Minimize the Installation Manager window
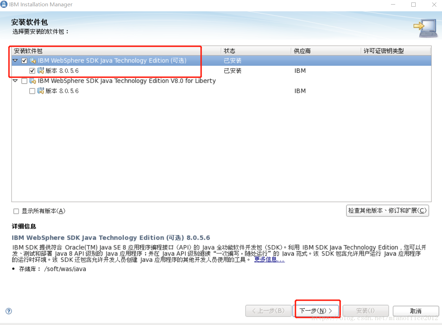 point(393,5)
